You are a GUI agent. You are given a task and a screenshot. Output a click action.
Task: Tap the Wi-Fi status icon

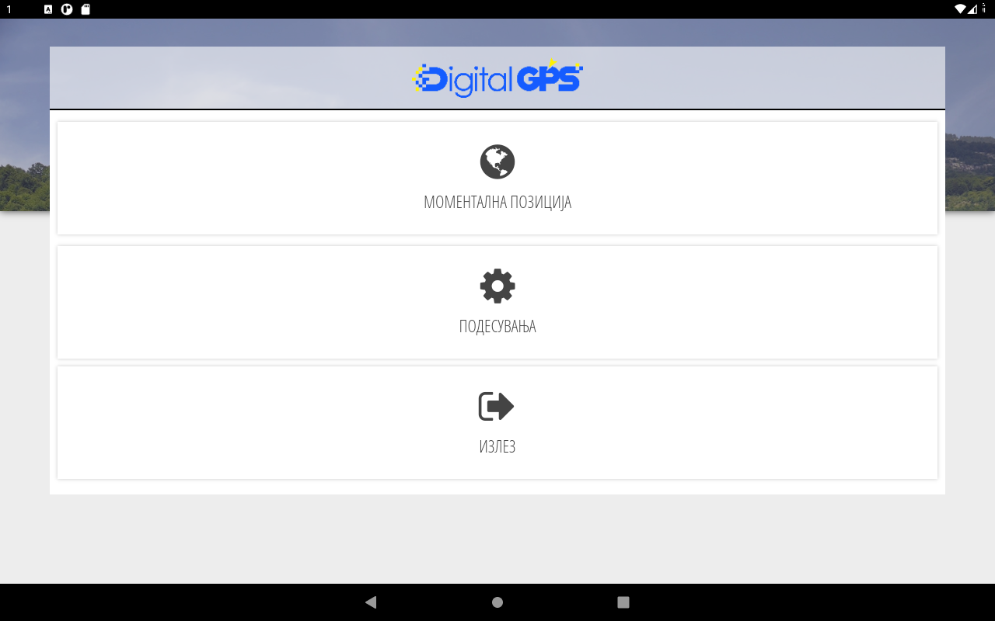(961, 9)
